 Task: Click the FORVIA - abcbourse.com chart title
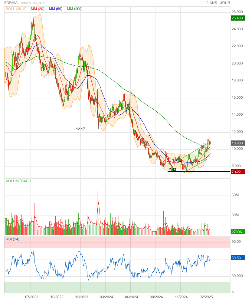(25, 3)
